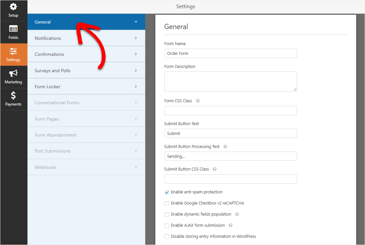
Task: Enable AJAX form submission
Action: click(x=167, y=226)
